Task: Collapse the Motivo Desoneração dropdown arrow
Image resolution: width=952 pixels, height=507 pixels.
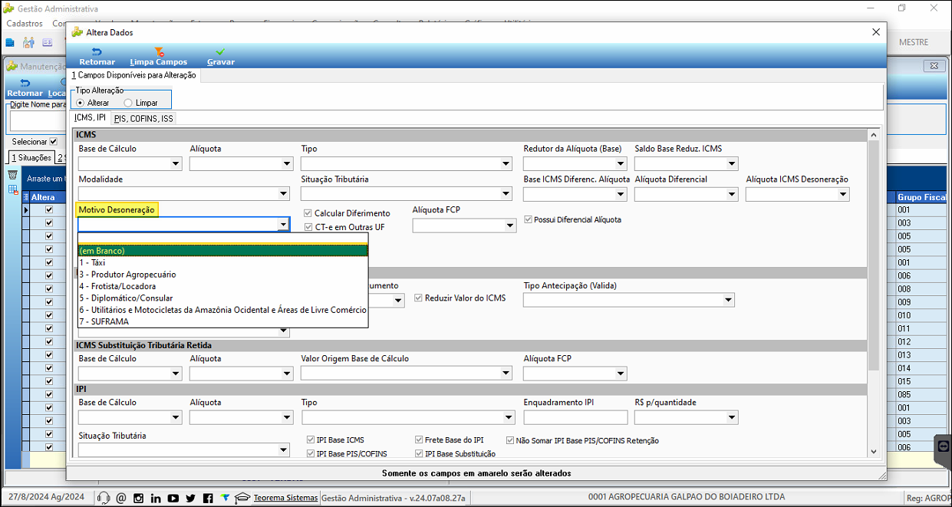Action: pyautogui.click(x=283, y=224)
